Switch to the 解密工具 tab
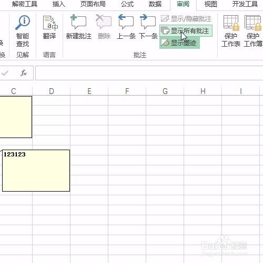 pyautogui.click(x=25, y=4)
